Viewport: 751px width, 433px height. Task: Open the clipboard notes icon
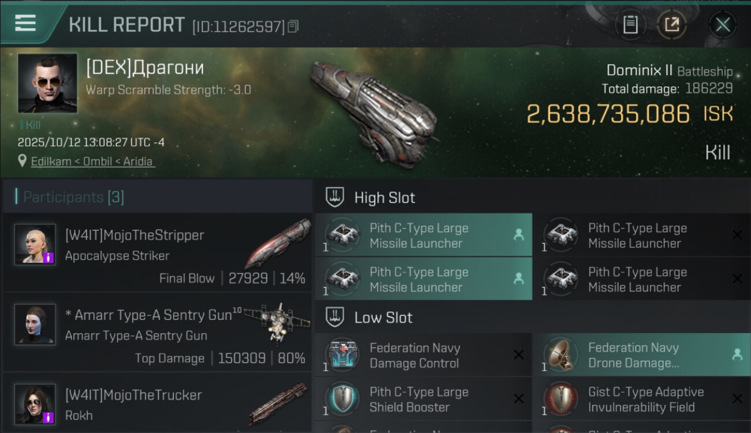coord(630,25)
